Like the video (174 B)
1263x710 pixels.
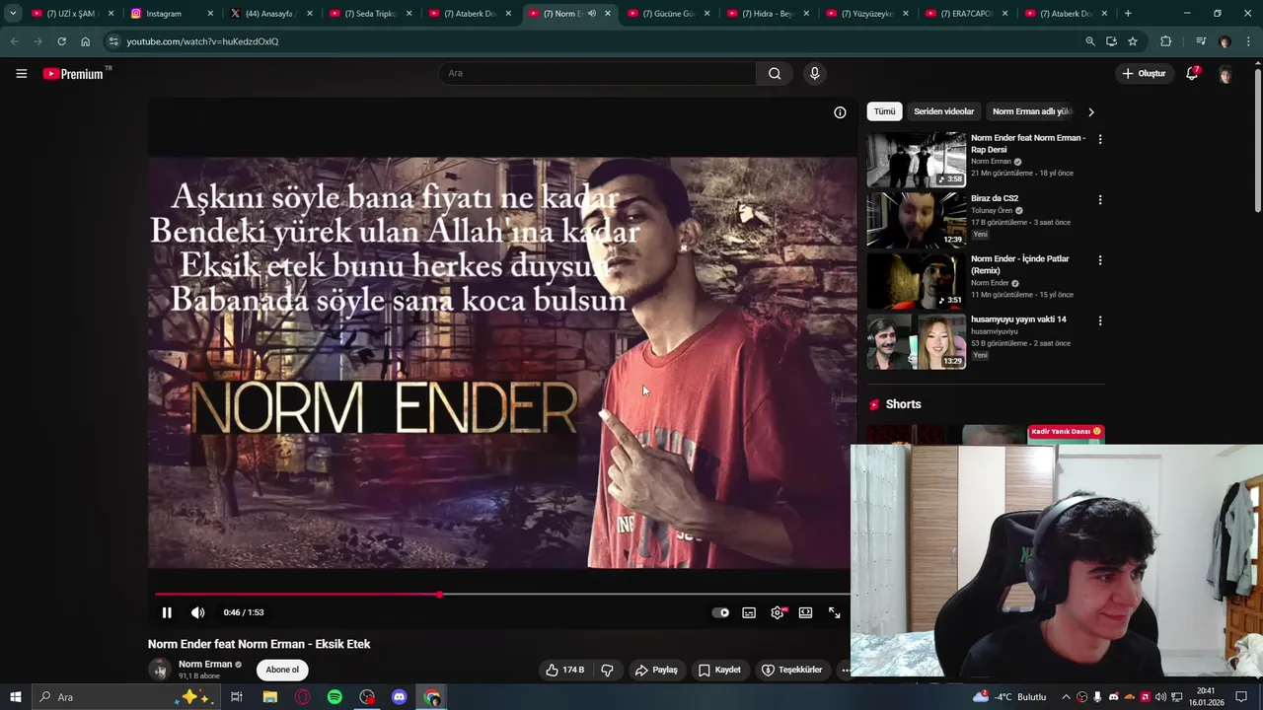(564, 670)
